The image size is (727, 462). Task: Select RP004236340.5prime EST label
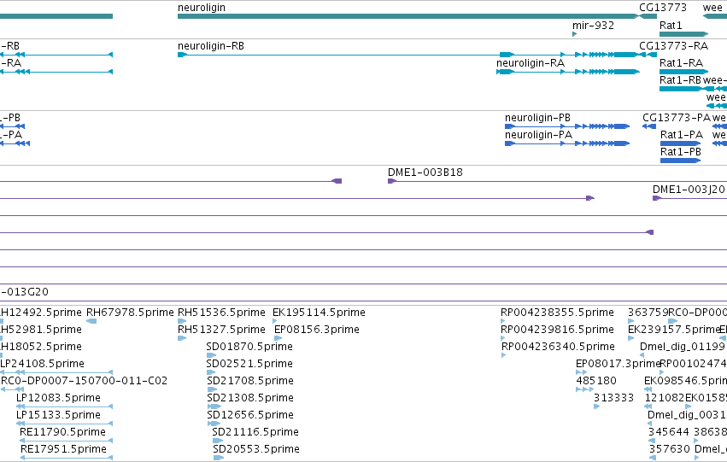tap(558, 347)
